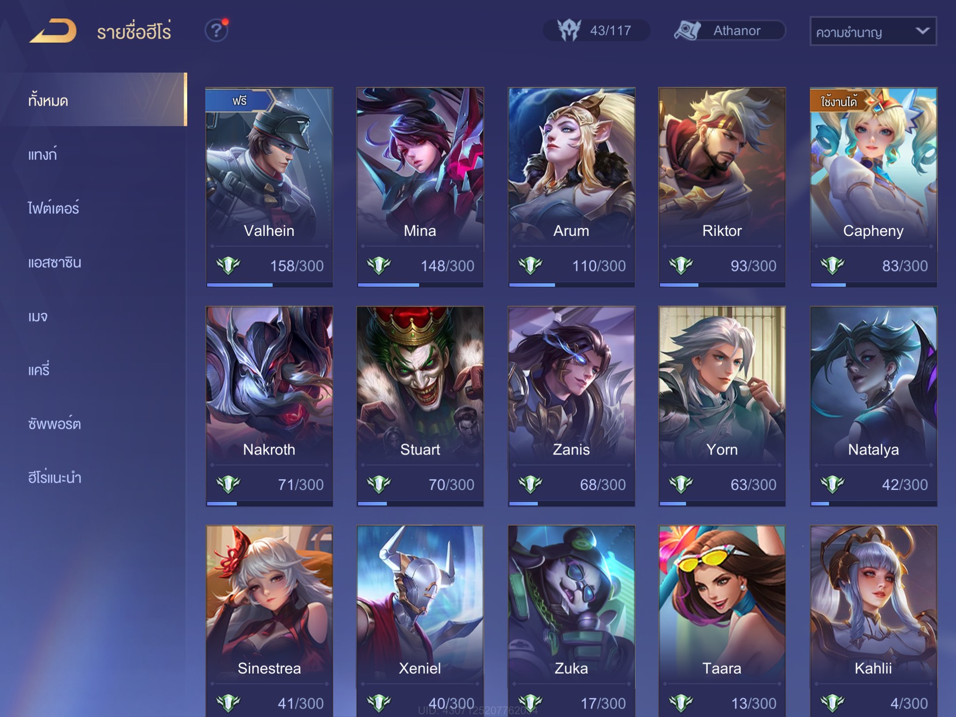Open the ความชำนาญ sort dropdown
Image resolution: width=956 pixels, height=717 pixels.
click(x=873, y=31)
